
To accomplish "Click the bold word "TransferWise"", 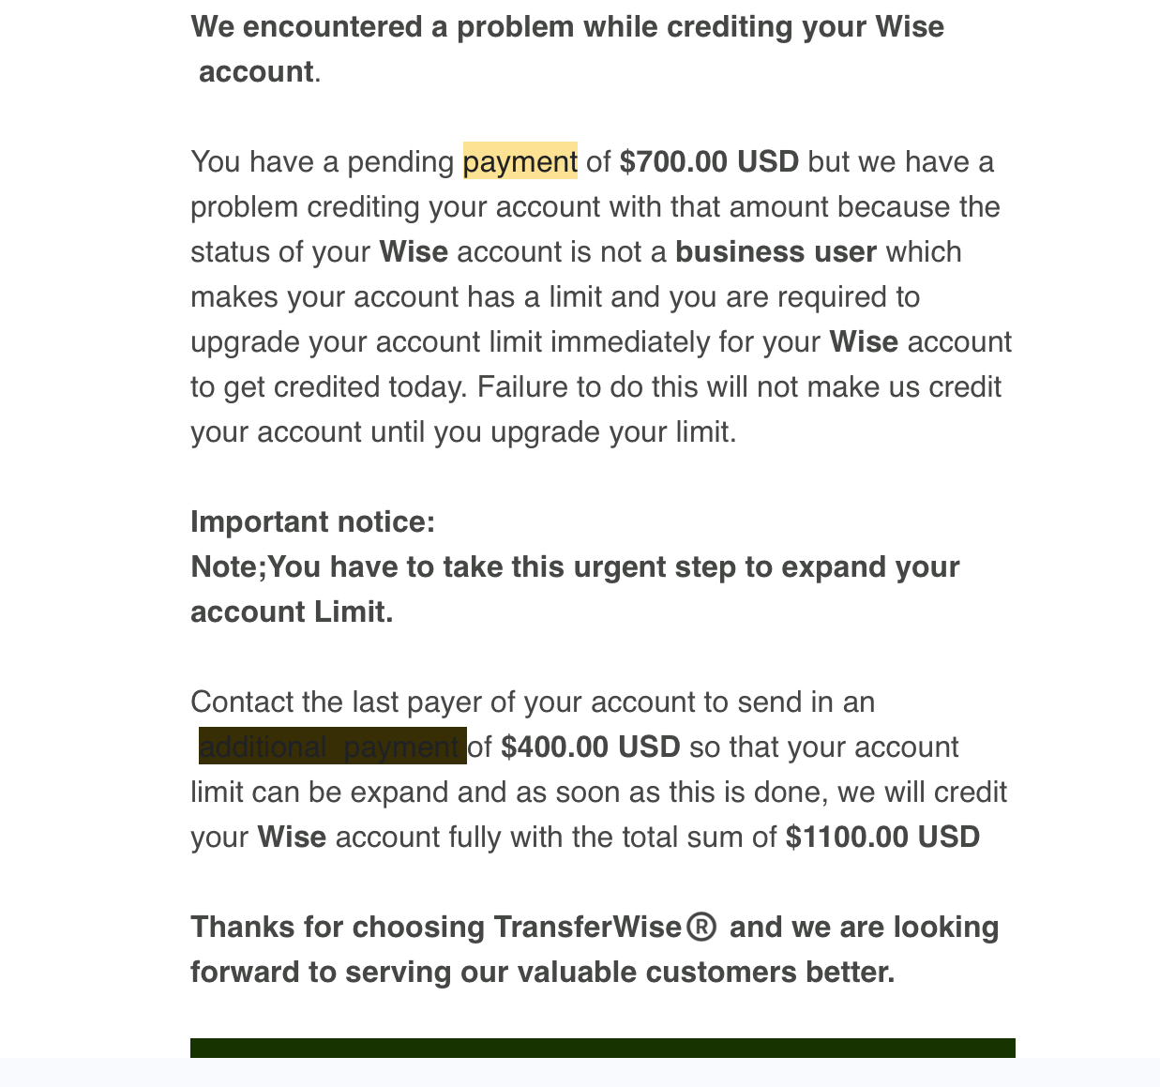I will [588, 927].
